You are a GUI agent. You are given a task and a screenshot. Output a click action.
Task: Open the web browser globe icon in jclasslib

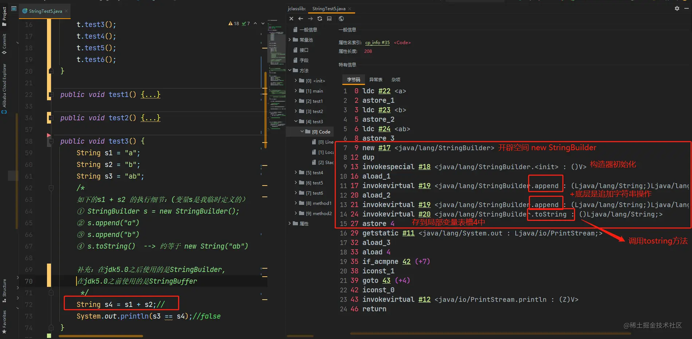click(x=341, y=19)
